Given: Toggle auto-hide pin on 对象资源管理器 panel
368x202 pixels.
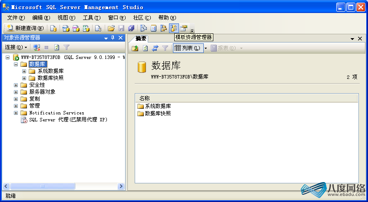Looking at the screenshot, I should point(113,38).
